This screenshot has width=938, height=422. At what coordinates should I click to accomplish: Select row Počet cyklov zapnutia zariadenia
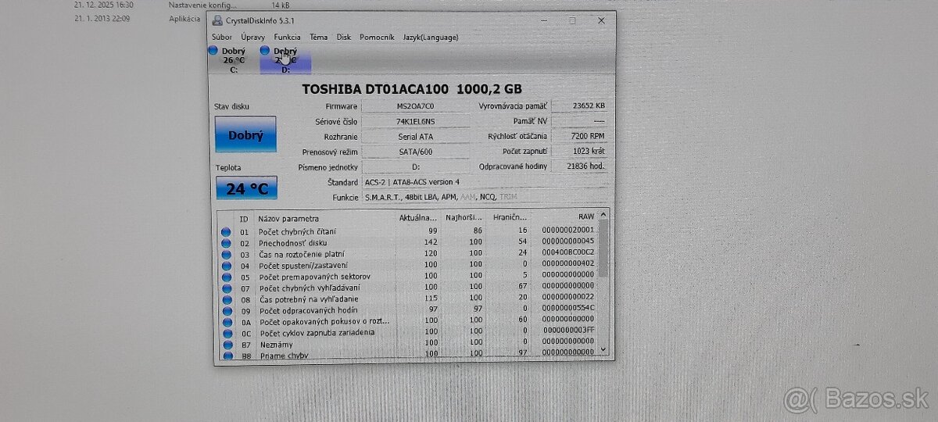pyautogui.click(x=407, y=333)
